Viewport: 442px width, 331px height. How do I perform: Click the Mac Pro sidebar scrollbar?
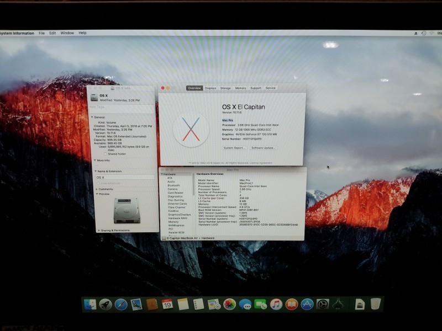click(193, 184)
